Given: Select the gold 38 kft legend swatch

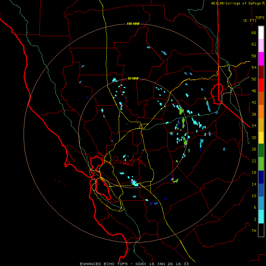Looking at the screenshot, I should coord(261,125).
